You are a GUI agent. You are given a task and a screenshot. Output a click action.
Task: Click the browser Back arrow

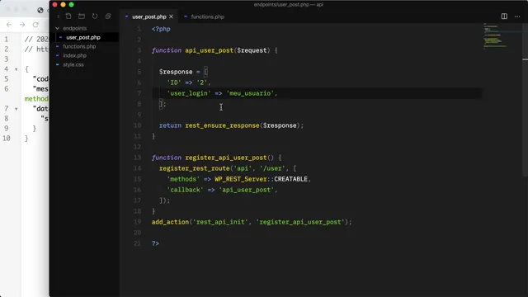pos(9,25)
